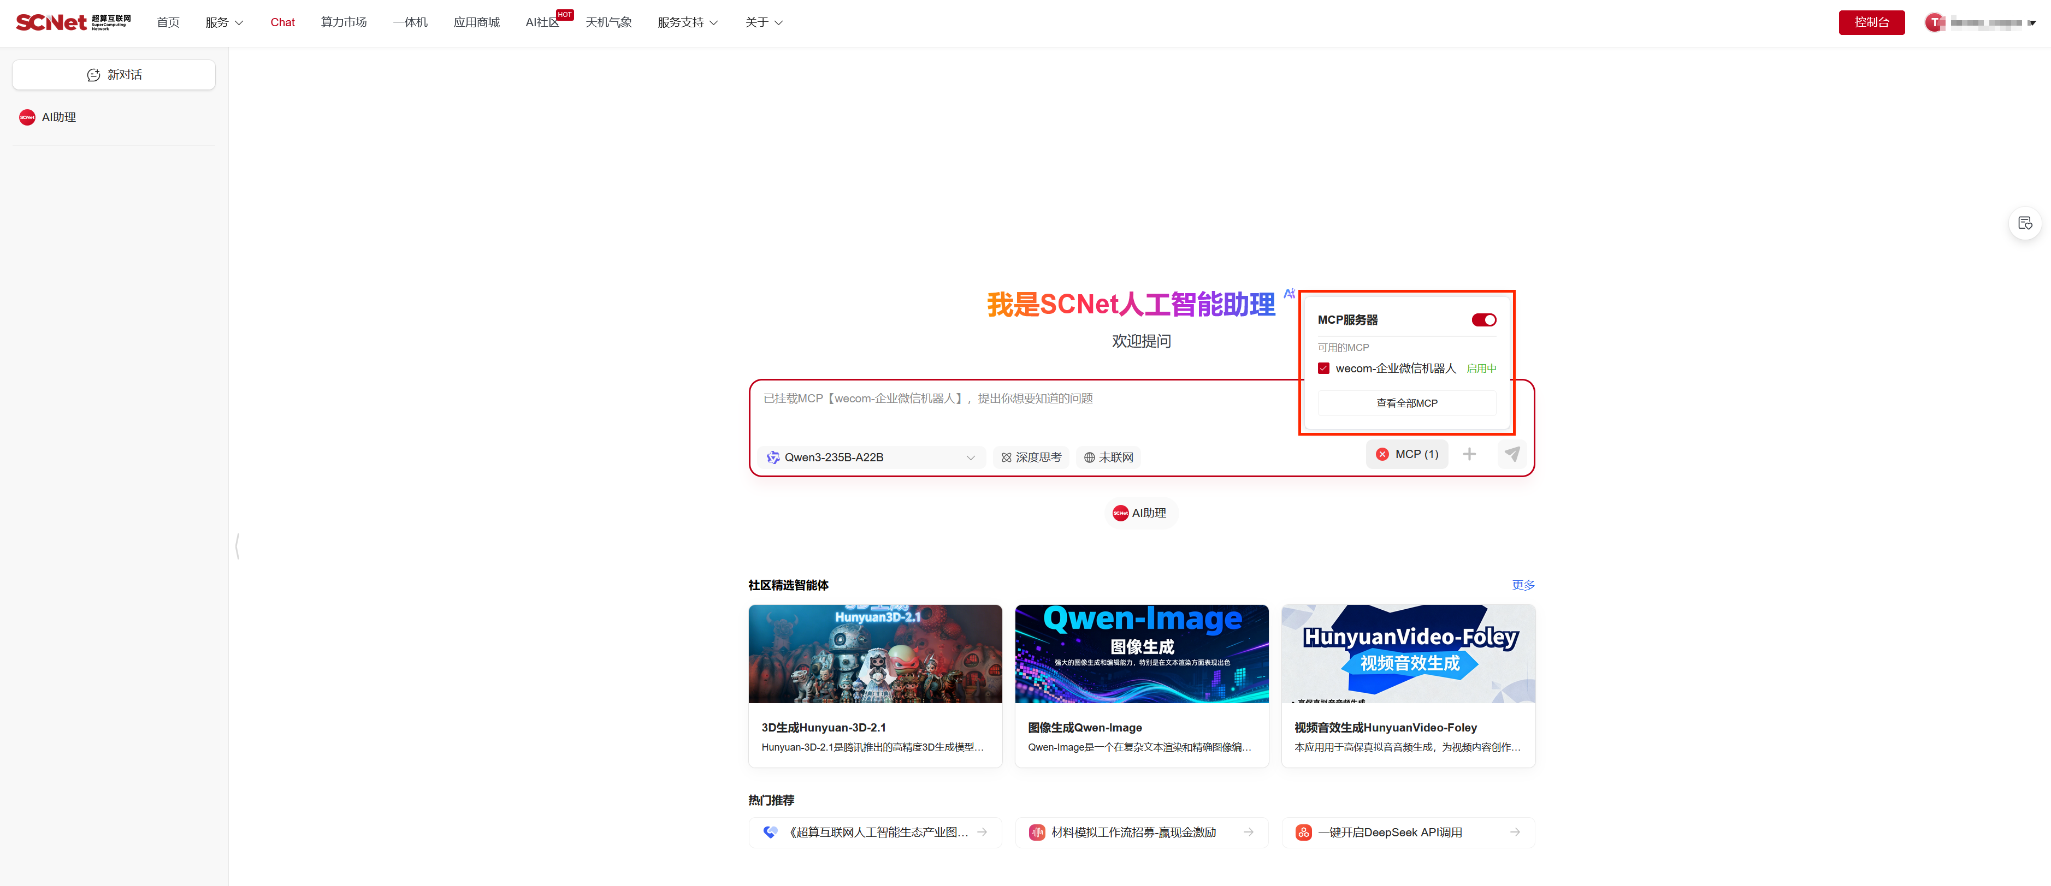The image size is (2051, 886).
Task: Open the Qwen-Image thumbnail card
Action: 1141,653
